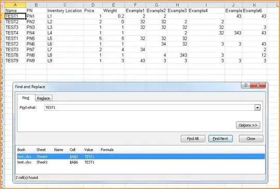Viewport: 280px width, 189px height.
Task: Select the Find tab
Action: pos(26,98)
